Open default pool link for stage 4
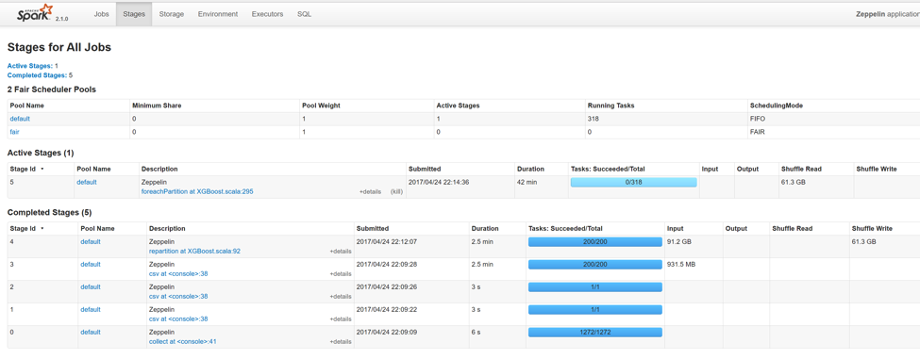Screen dimensions: 920x359 tap(91, 241)
